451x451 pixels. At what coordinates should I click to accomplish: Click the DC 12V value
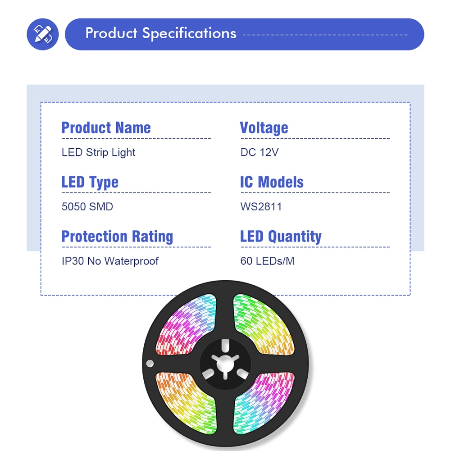pyautogui.click(x=260, y=152)
